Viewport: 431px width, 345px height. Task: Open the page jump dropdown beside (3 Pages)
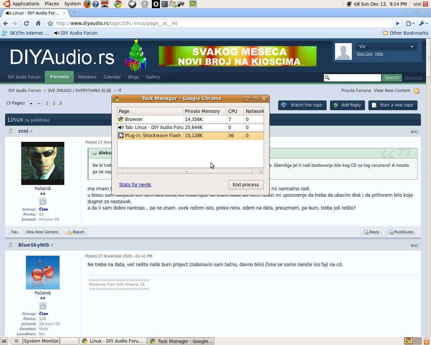(31, 103)
